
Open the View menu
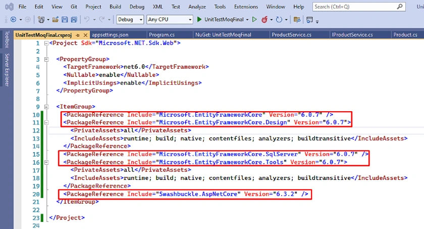tap(57, 7)
